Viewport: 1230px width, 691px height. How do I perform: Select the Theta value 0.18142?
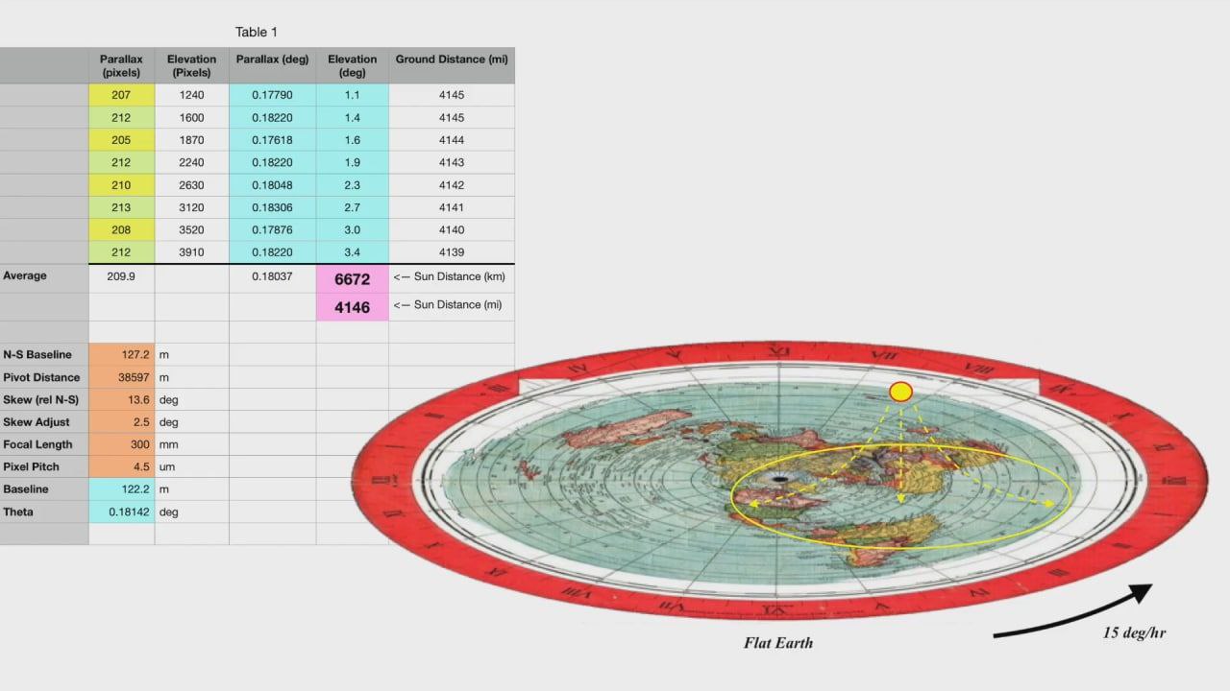click(x=121, y=512)
